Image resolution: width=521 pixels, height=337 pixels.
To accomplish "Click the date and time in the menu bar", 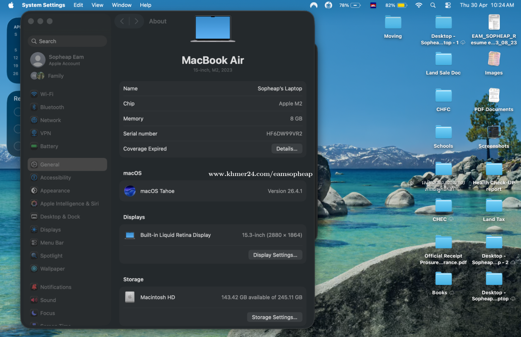I will 487,5.
